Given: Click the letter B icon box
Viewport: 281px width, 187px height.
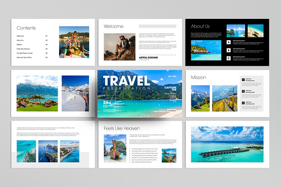Looking at the screenshot, I should point(229,50).
